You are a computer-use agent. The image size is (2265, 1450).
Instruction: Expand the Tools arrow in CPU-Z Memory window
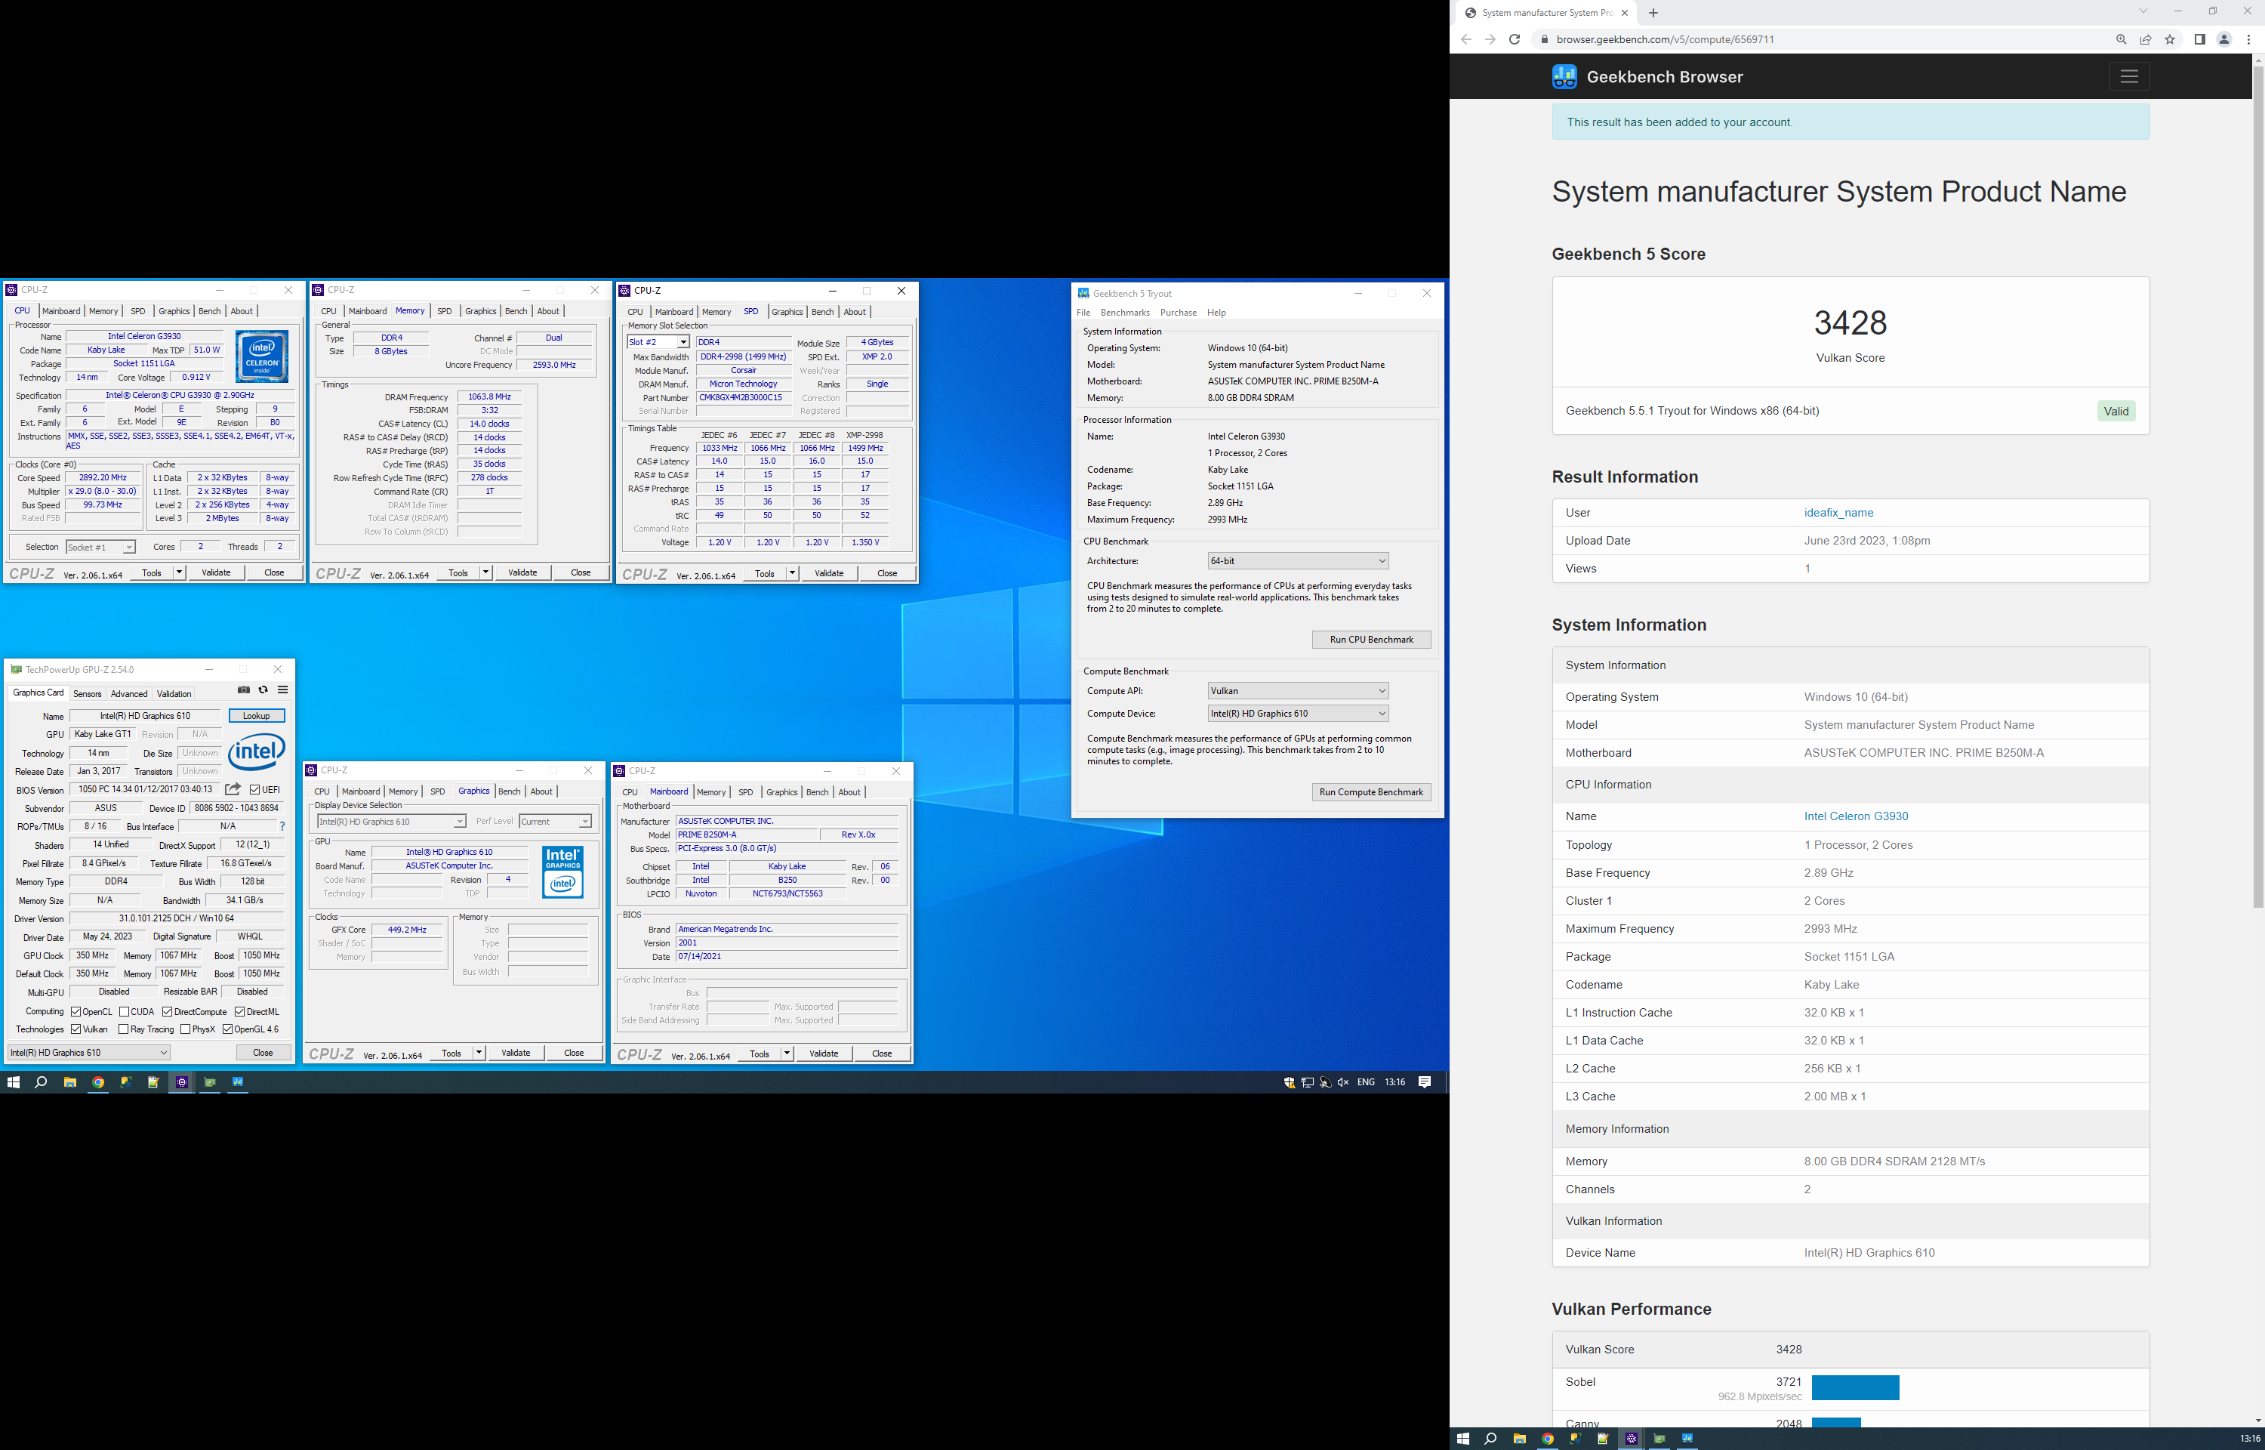point(485,572)
